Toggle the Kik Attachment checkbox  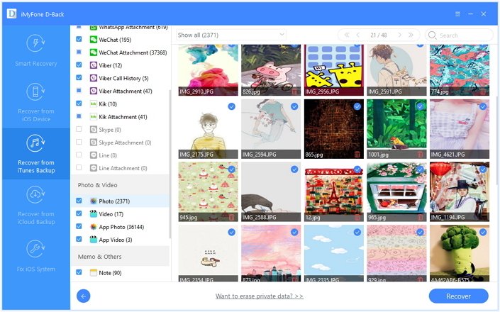(x=79, y=116)
